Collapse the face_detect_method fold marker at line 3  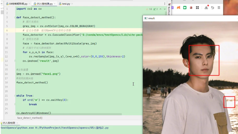(15, 17)
